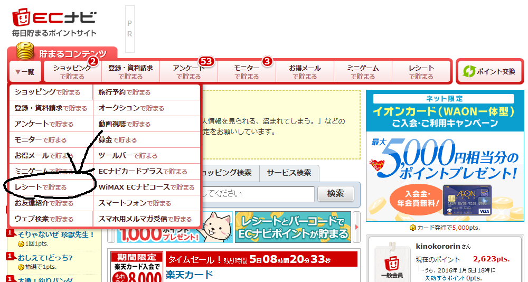Select レシートで貯まる in dropdown list
The width and height of the screenshot is (528, 282).
(51, 187)
